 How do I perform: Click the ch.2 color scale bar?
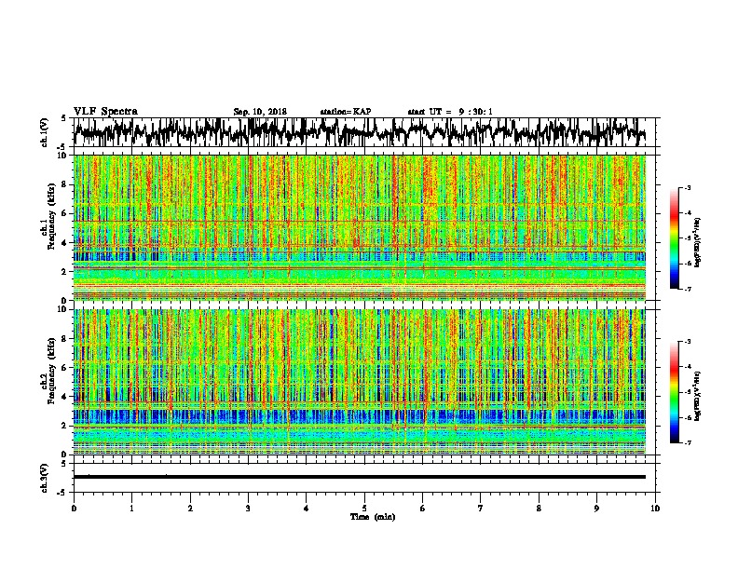tap(675, 392)
